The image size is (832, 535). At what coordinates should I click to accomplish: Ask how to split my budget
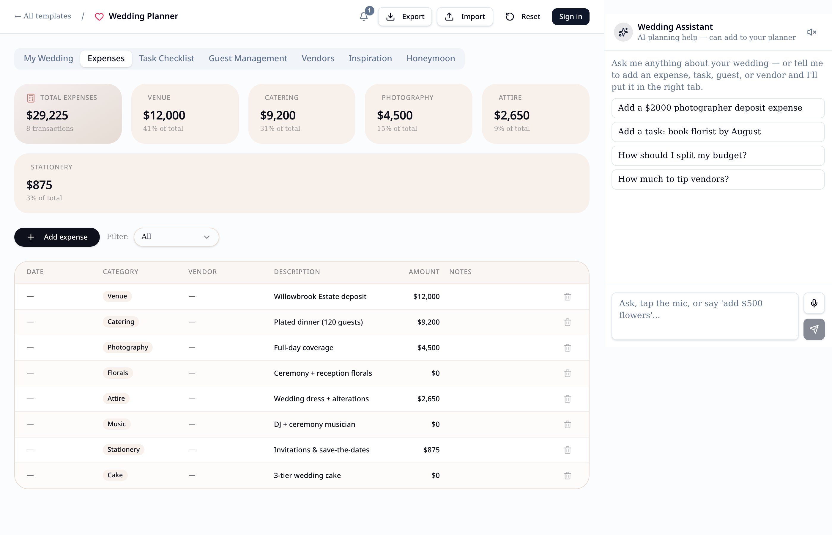[x=718, y=156]
